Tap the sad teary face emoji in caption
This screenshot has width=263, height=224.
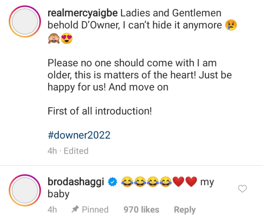tap(231, 25)
